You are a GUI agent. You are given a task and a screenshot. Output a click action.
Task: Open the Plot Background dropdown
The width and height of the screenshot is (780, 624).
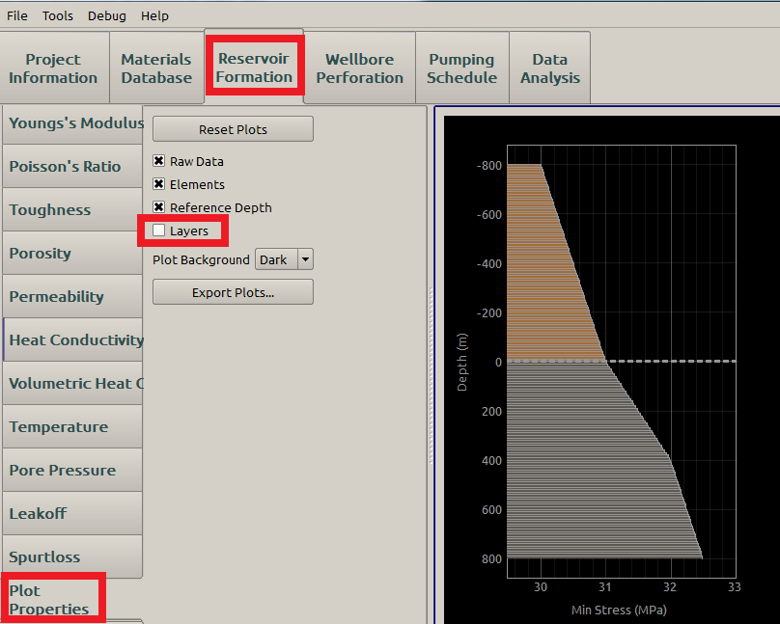click(284, 259)
